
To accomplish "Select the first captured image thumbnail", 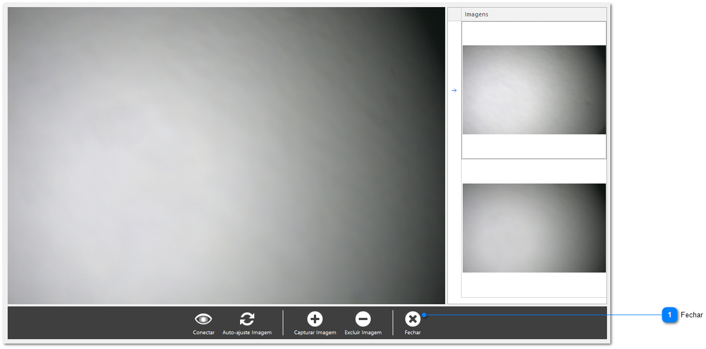I will (534, 90).
